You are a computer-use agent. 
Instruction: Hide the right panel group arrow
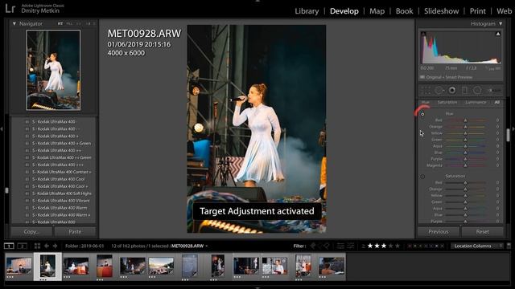pos(513,129)
